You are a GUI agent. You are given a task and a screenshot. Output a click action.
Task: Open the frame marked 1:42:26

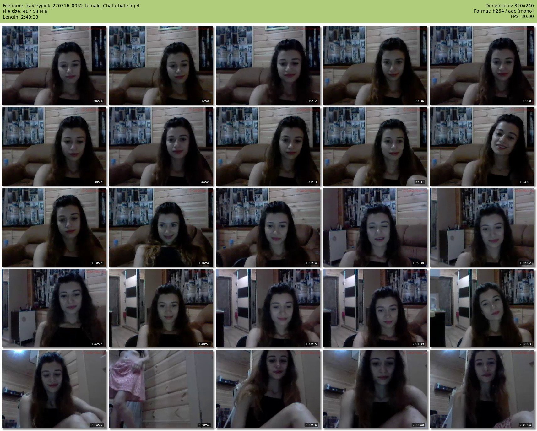(54, 308)
